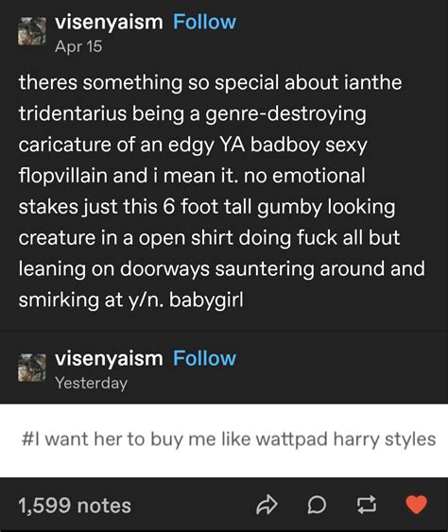This screenshot has width=448, height=532.
Task: Open replies with the speech bubble icon
Action: point(317,505)
